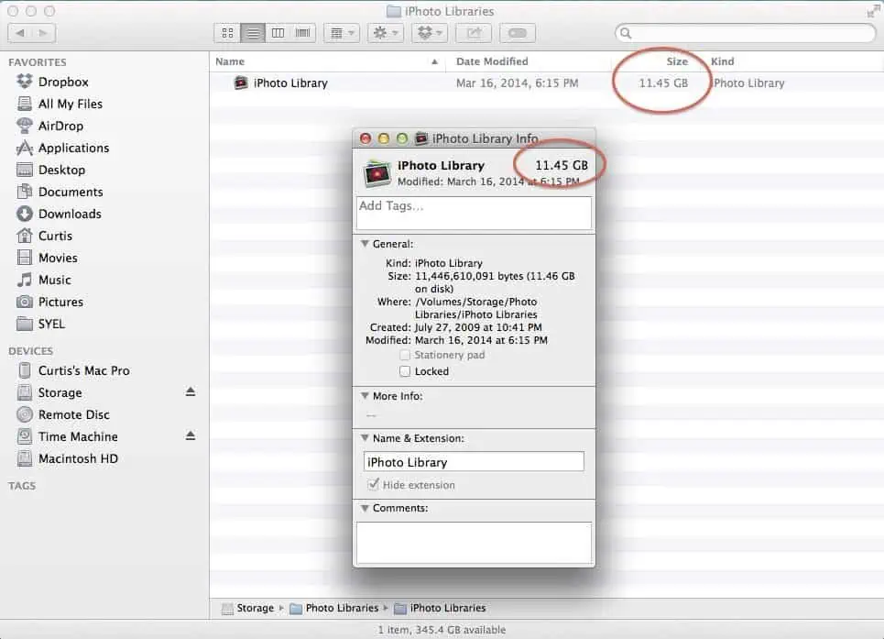
Task: Toggle the Stationery pad checkbox
Action: (405, 355)
